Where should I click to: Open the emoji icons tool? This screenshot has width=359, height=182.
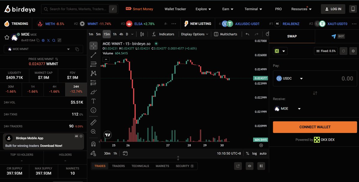coord(93,110)
